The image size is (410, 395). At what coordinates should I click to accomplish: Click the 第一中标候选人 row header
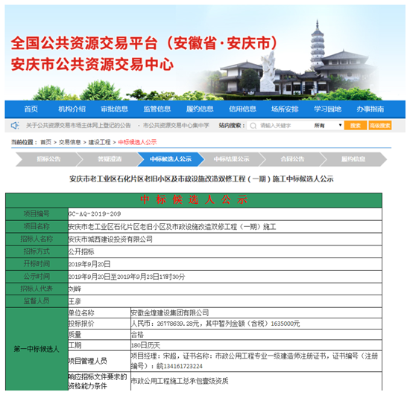(37, 349)
